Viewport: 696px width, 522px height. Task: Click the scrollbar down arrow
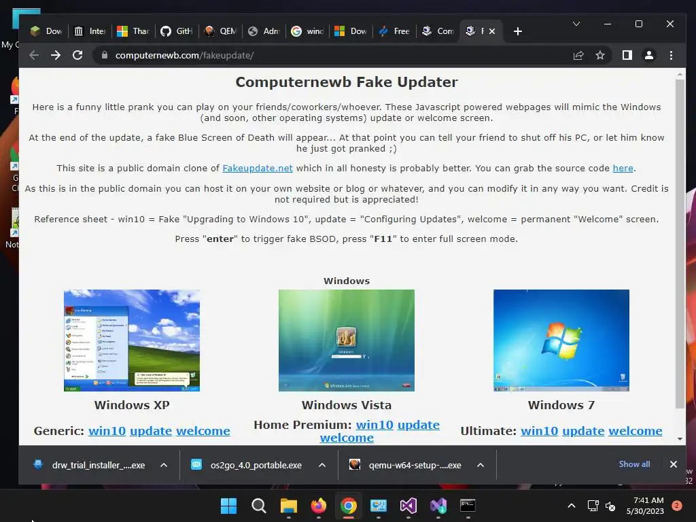tap(680, 439)
